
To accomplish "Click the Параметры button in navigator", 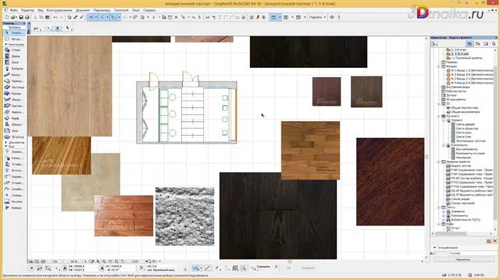I will (463, 259).
